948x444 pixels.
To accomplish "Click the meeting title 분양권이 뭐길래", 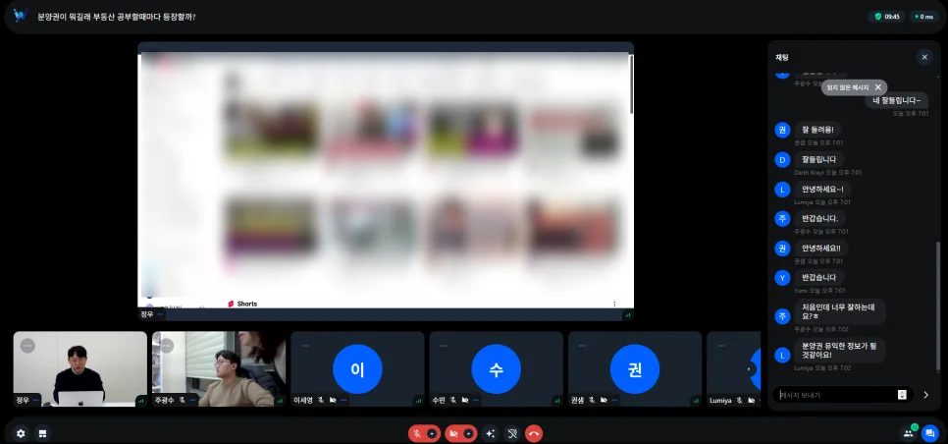I will click(x=116, y=17).
